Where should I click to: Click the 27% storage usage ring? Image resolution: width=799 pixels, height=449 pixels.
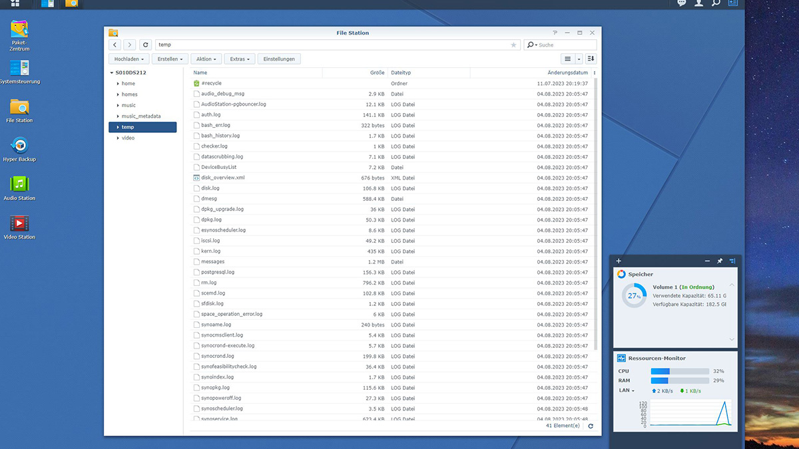[634, 295]
